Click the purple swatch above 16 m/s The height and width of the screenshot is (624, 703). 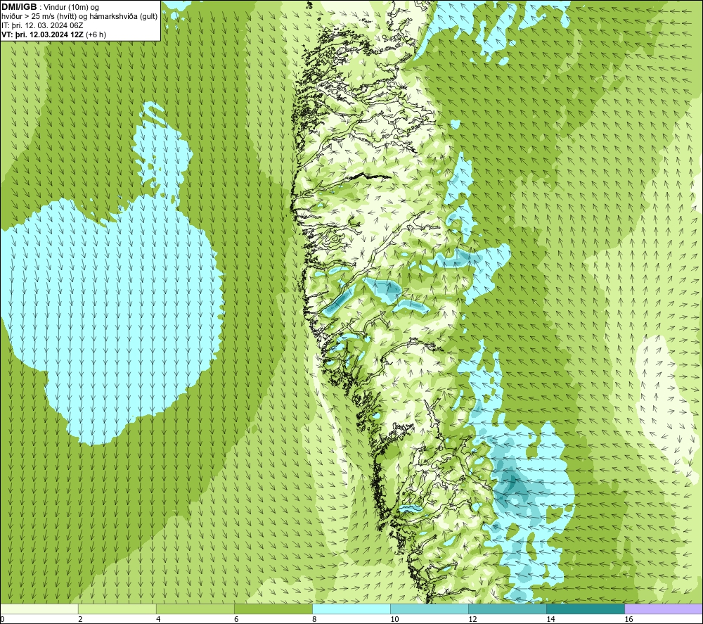pyautogui.click(x=664, y=609)
